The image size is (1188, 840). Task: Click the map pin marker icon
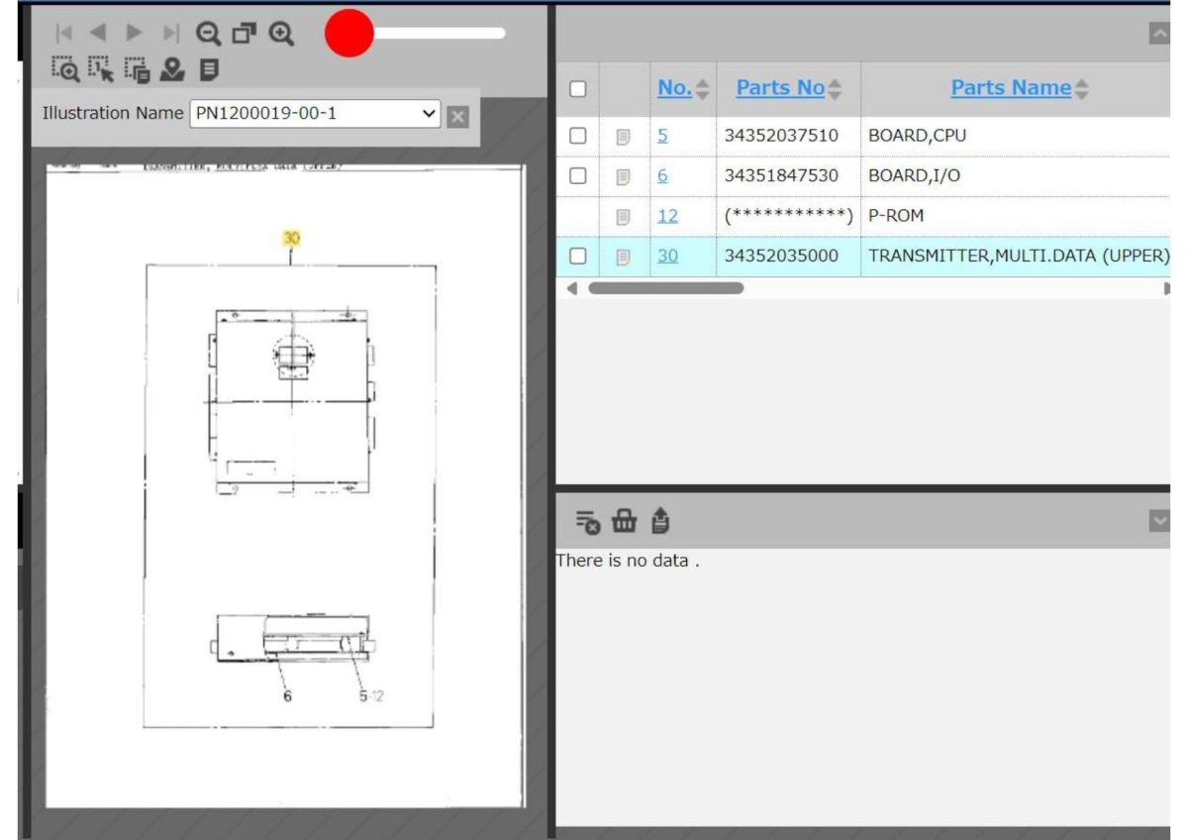coord(173,68)
